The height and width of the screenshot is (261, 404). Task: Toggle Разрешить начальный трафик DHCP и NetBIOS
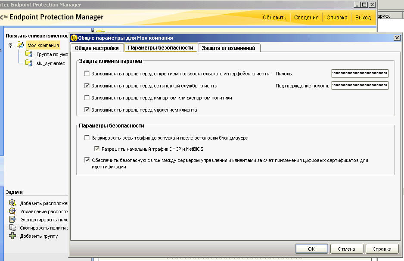pyautogui.click(x=97, y=149)
